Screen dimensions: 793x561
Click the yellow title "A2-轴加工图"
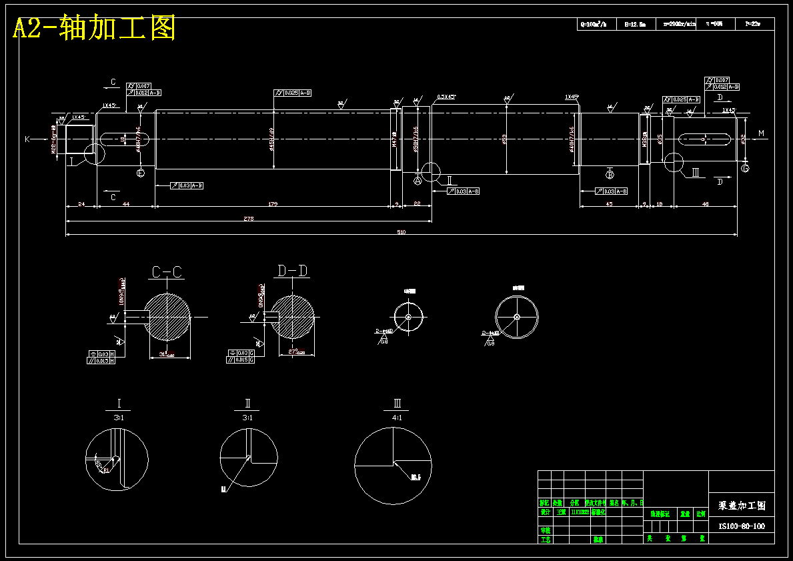tap(94, 28)
